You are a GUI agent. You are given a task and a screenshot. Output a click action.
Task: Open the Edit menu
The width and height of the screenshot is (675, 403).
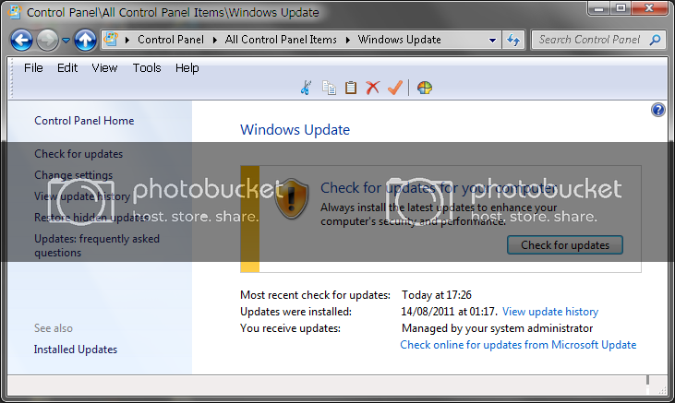click(x=67, y=68)
